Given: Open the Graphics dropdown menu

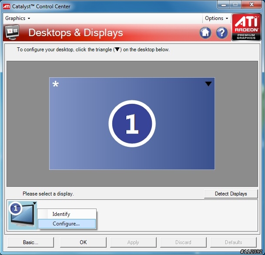Looking at the screenshot, I should coord(17,18).
